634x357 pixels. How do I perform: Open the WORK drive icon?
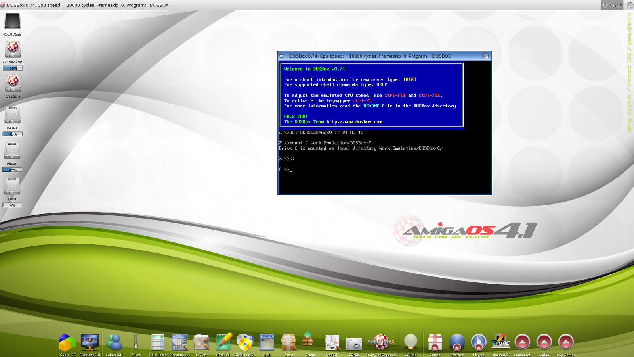click(12, 115)
